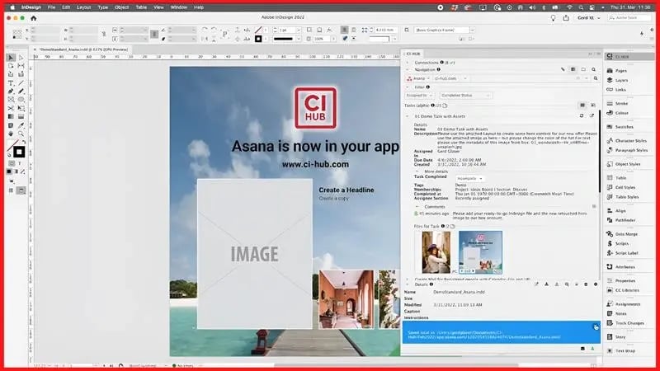Open the Layers panel
The image size is (660, 371).
click(x=621, y=80)
